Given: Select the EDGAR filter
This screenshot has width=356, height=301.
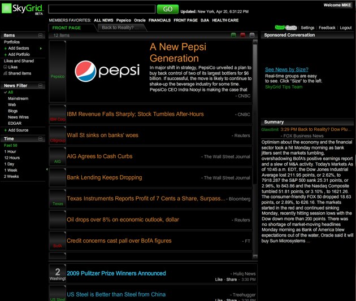Looking at the screenshot, I should tap(15, 124).
